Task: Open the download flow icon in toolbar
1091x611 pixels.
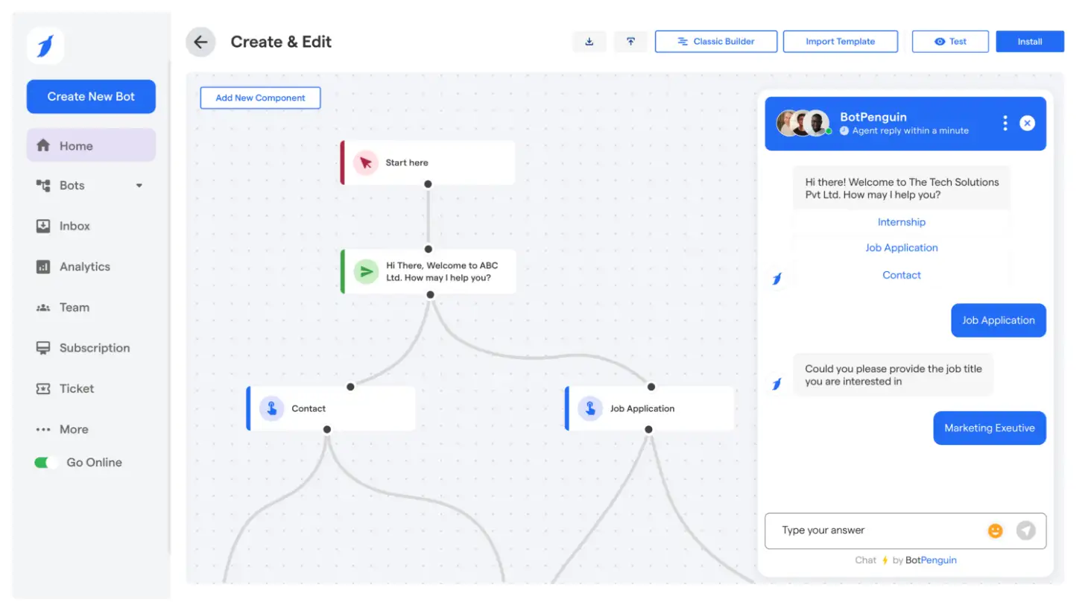Action: pos(589,42)
